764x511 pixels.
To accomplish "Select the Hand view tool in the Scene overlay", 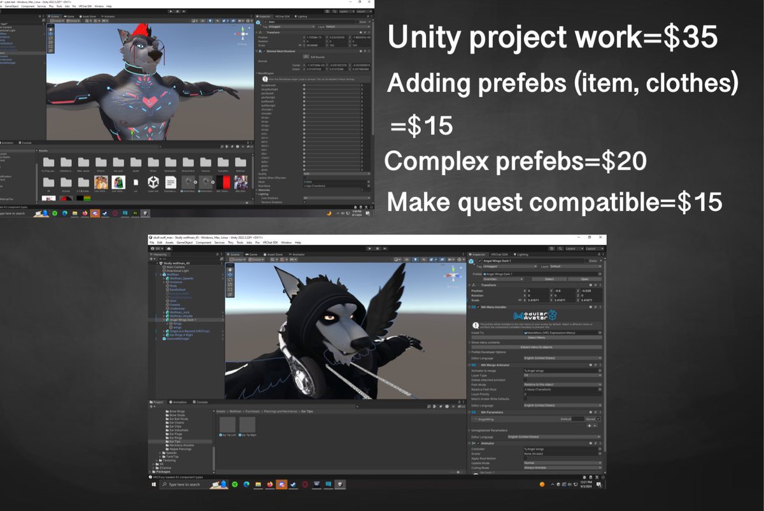I will 230,270.
